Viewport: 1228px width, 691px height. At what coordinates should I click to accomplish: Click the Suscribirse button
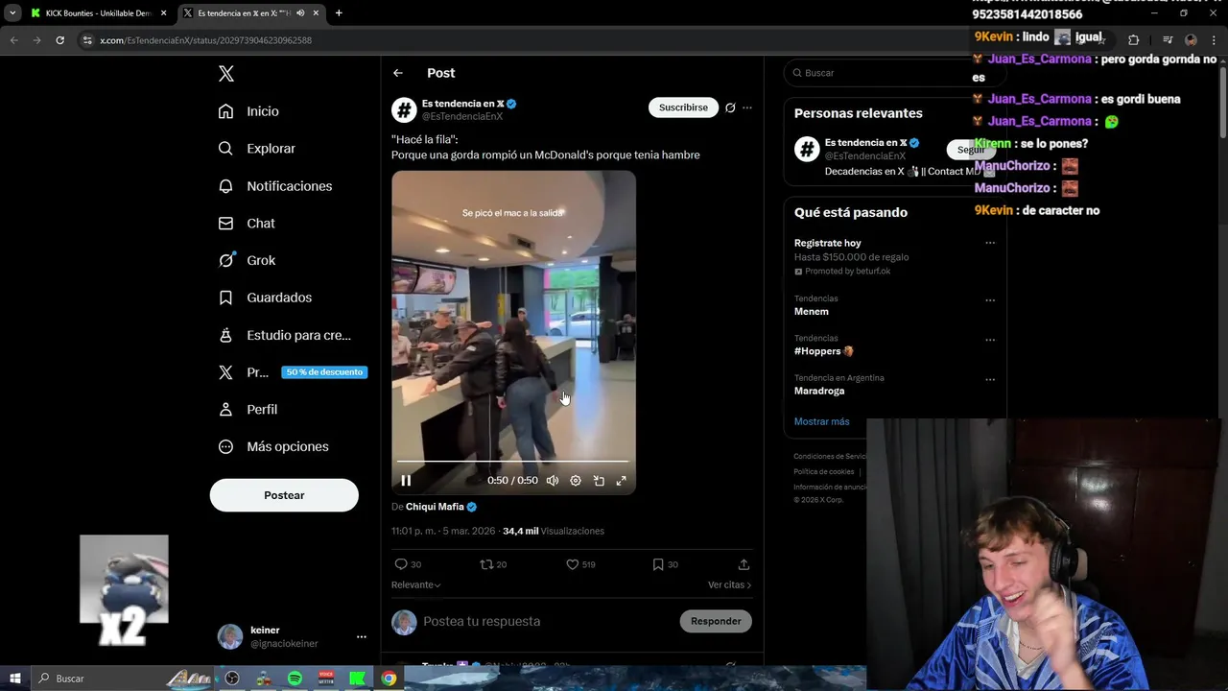coord(683,107)
